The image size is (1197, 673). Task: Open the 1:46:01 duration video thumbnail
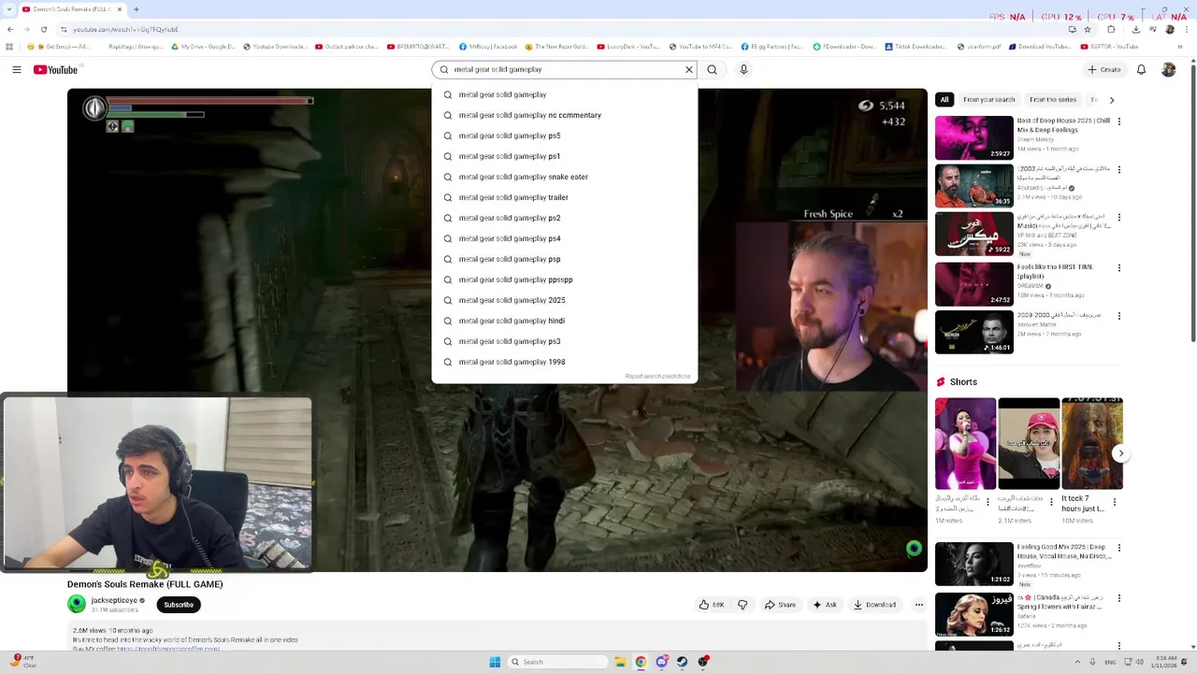coord(973,332)
